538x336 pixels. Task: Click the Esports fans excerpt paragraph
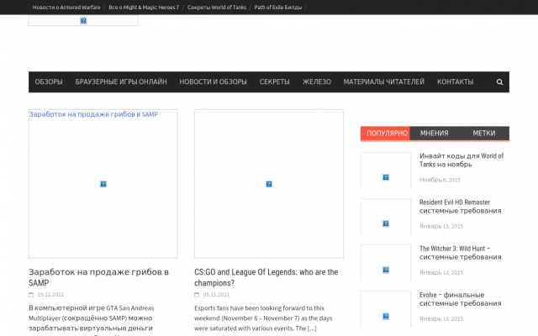[x=263, y=318]
